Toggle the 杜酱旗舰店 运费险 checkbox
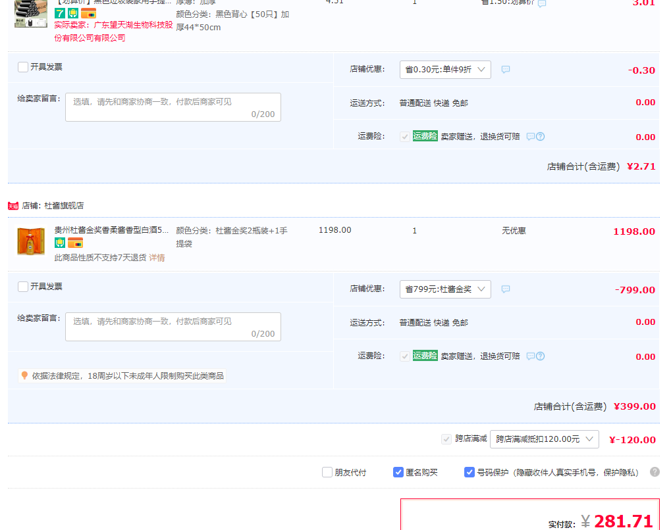This screenshot has width=671, height=530. [405, 356]
